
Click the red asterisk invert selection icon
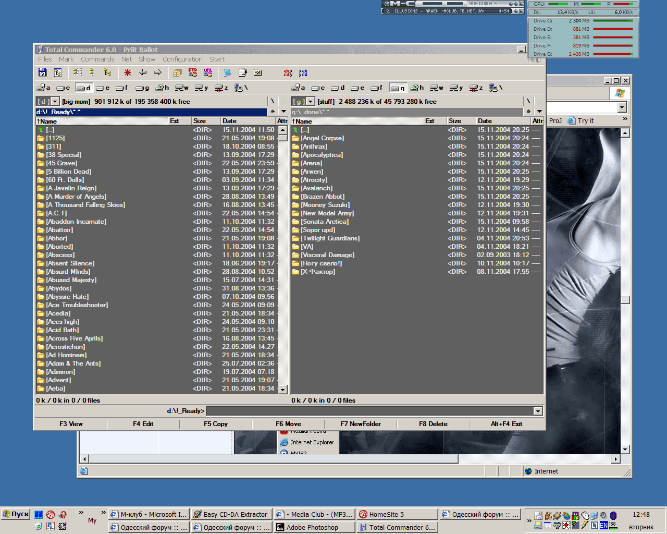point(128,72)
